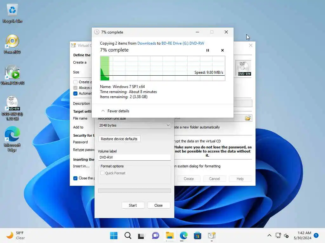Open Microsoft Edge desktop shortcut

pyautogui.click(x=12, y=139)
